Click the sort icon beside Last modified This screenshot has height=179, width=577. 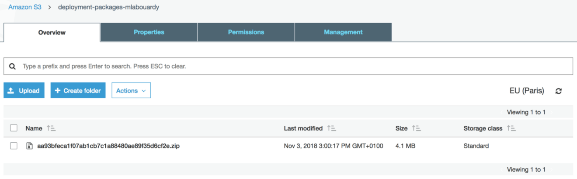coord(332,128)
